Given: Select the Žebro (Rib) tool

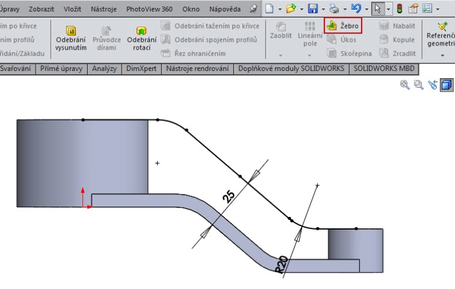Looking at the screenshot, I should [343, 26].
